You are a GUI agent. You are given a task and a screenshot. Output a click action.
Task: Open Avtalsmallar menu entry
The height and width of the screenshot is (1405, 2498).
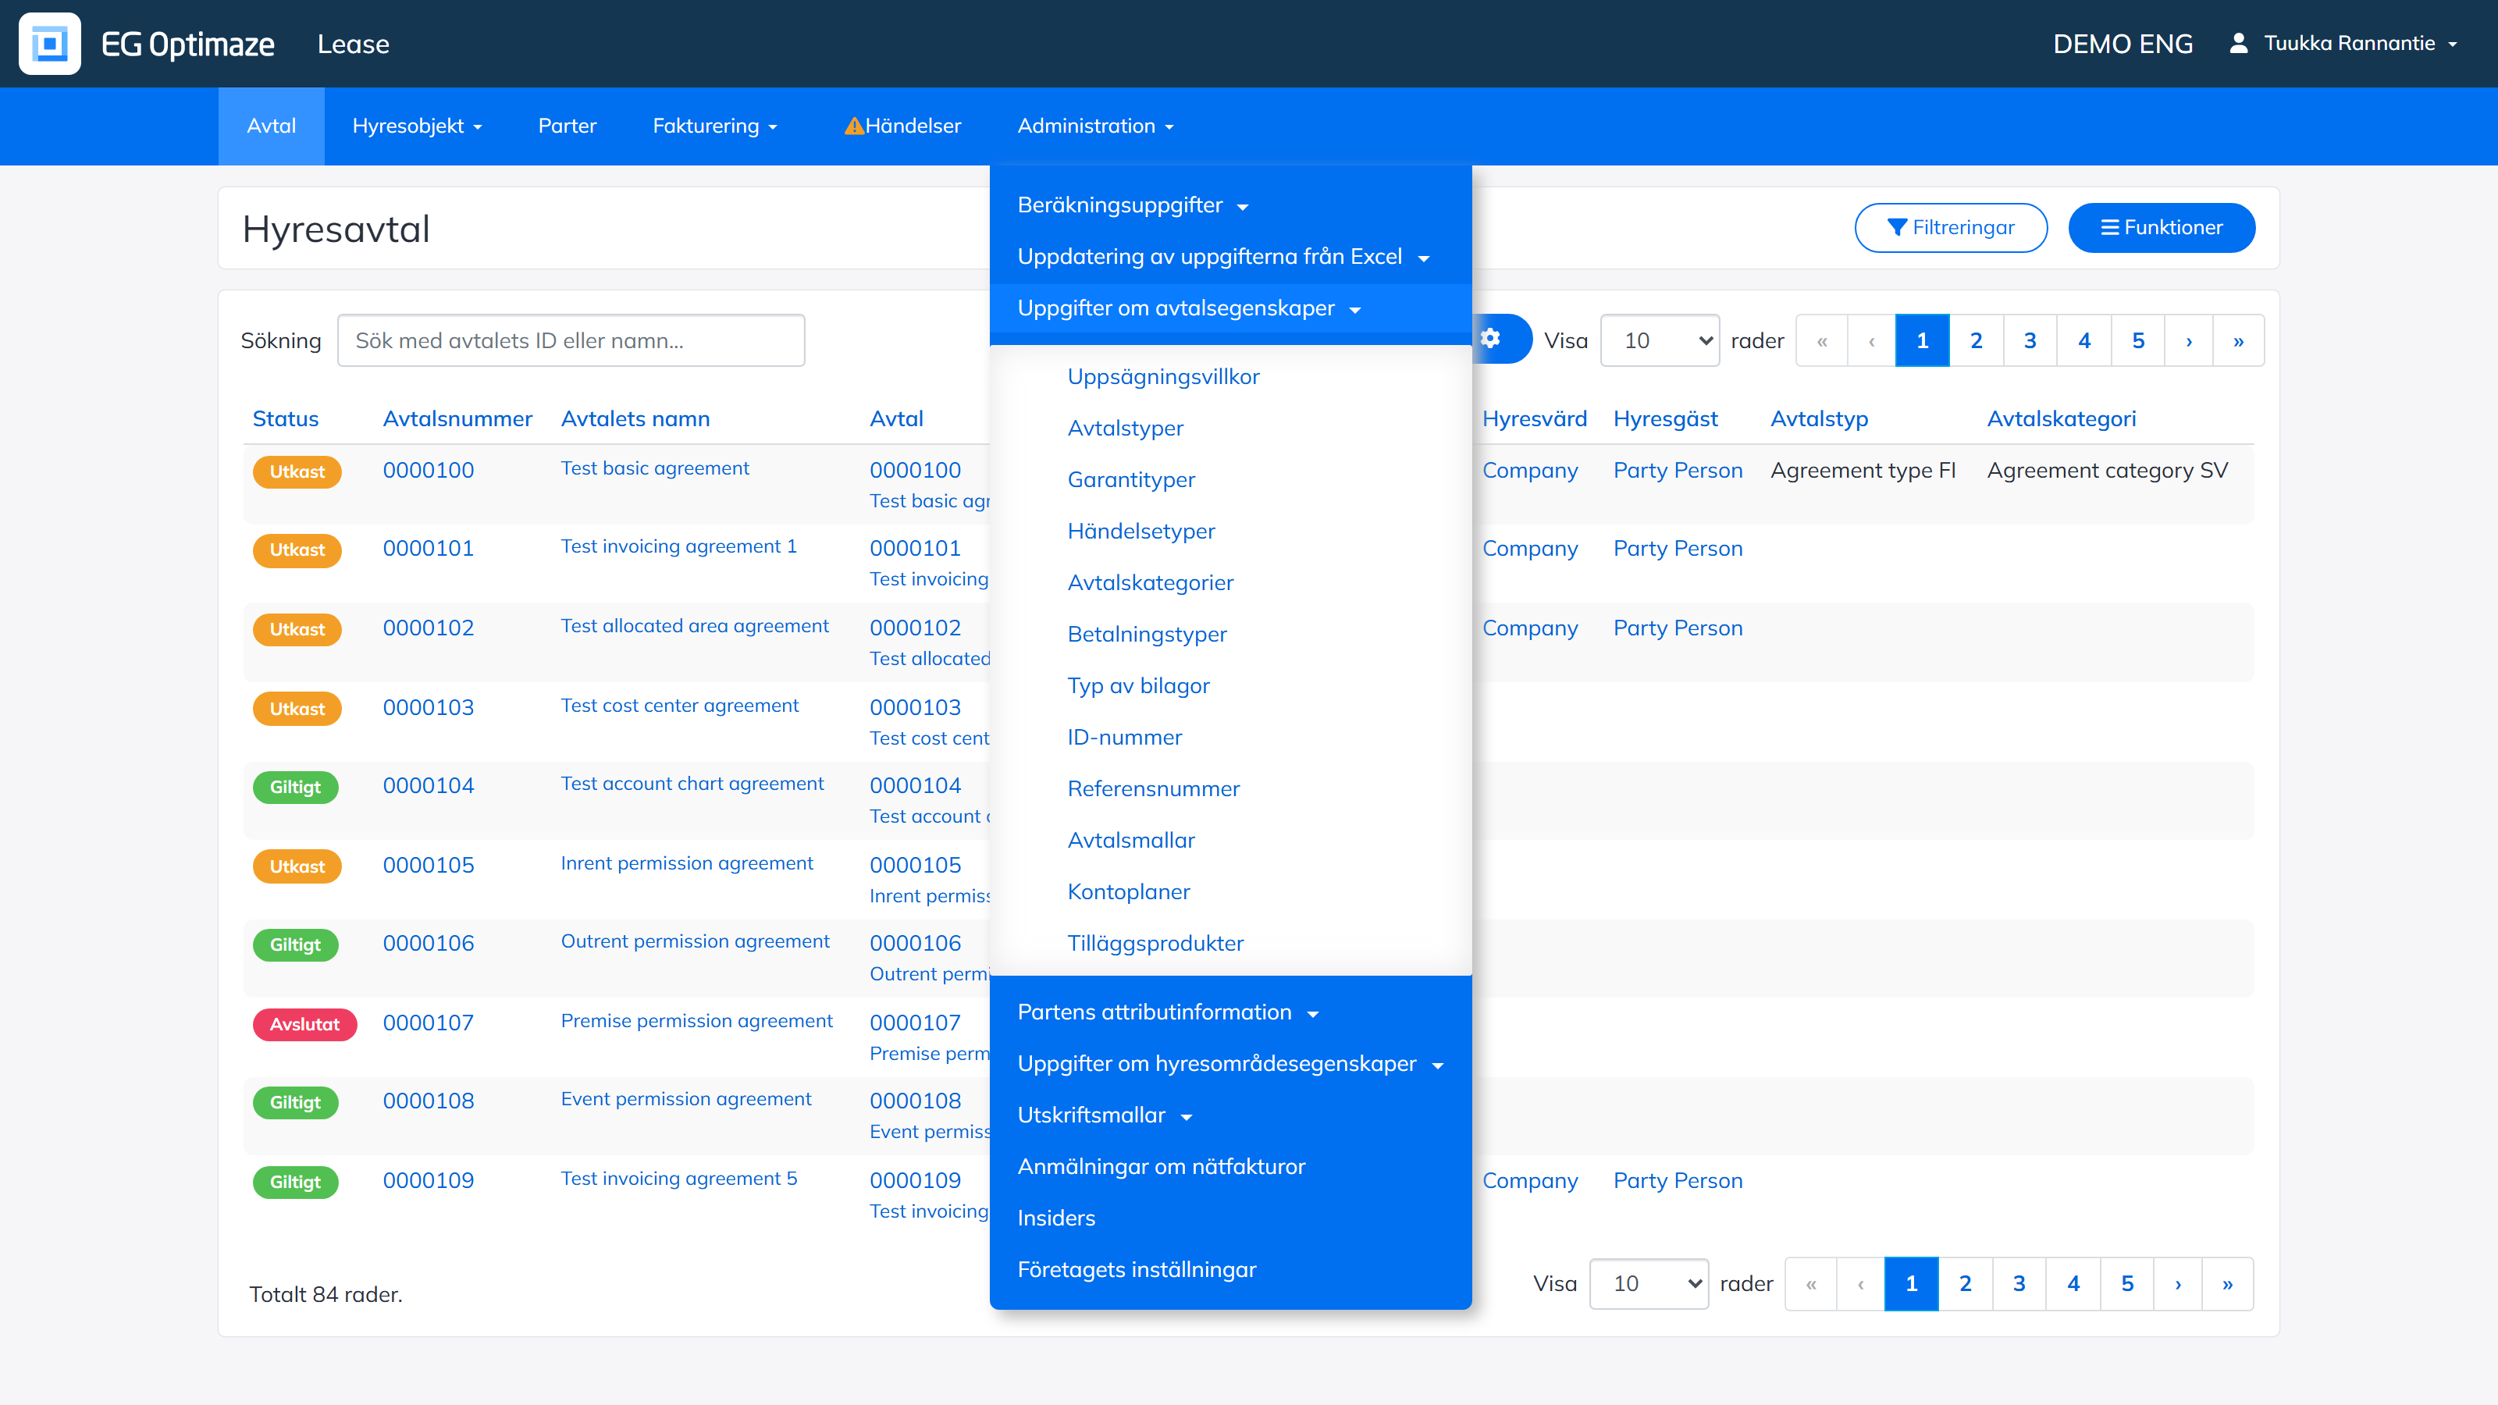1130,840
